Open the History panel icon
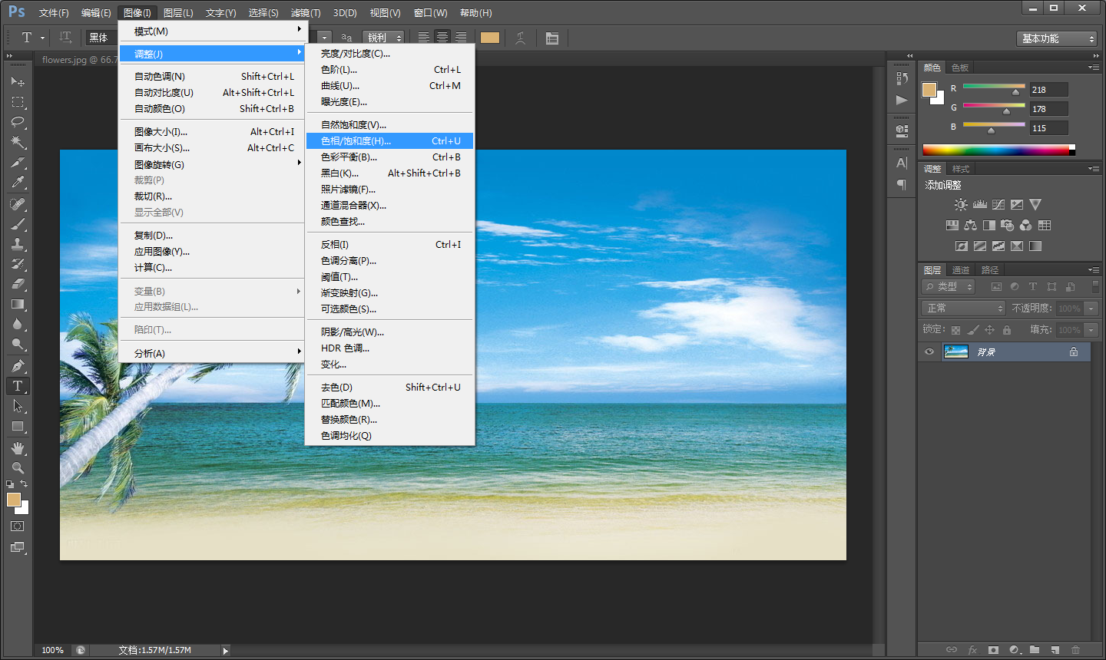 pos(902,79)
